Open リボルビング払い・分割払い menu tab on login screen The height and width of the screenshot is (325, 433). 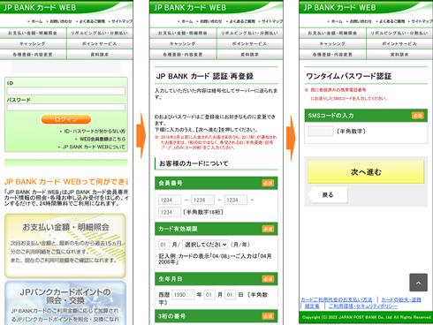pyautogui.click(x=100, y=33)
